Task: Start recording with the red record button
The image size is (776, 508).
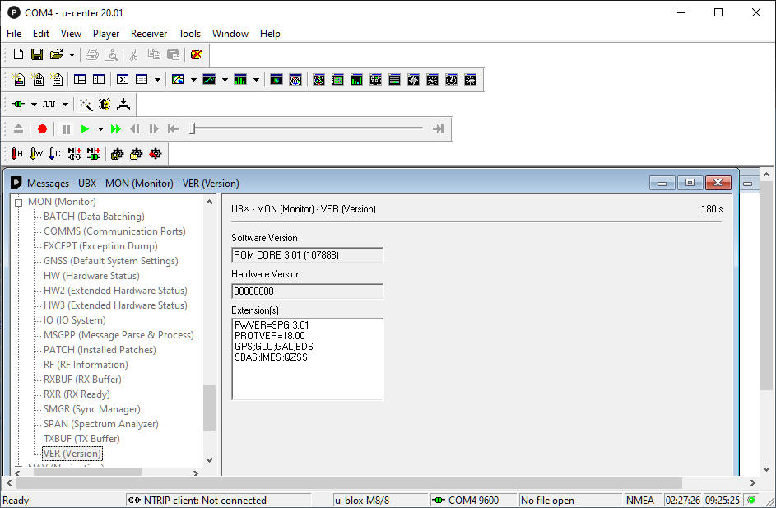Action: pos(42,128)
